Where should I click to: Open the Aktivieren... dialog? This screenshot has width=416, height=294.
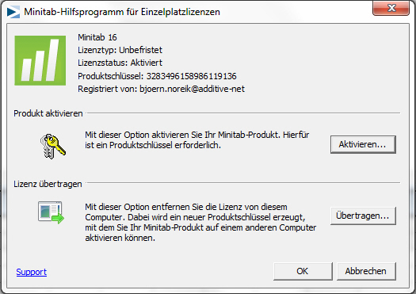[363, 144]
